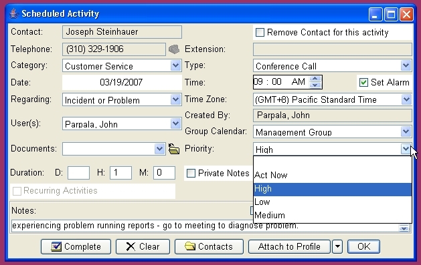Collapse the Priority dropdown via its arrow
Image resolution: width=421 pixels, height=265 pixels.
[406, 149]
